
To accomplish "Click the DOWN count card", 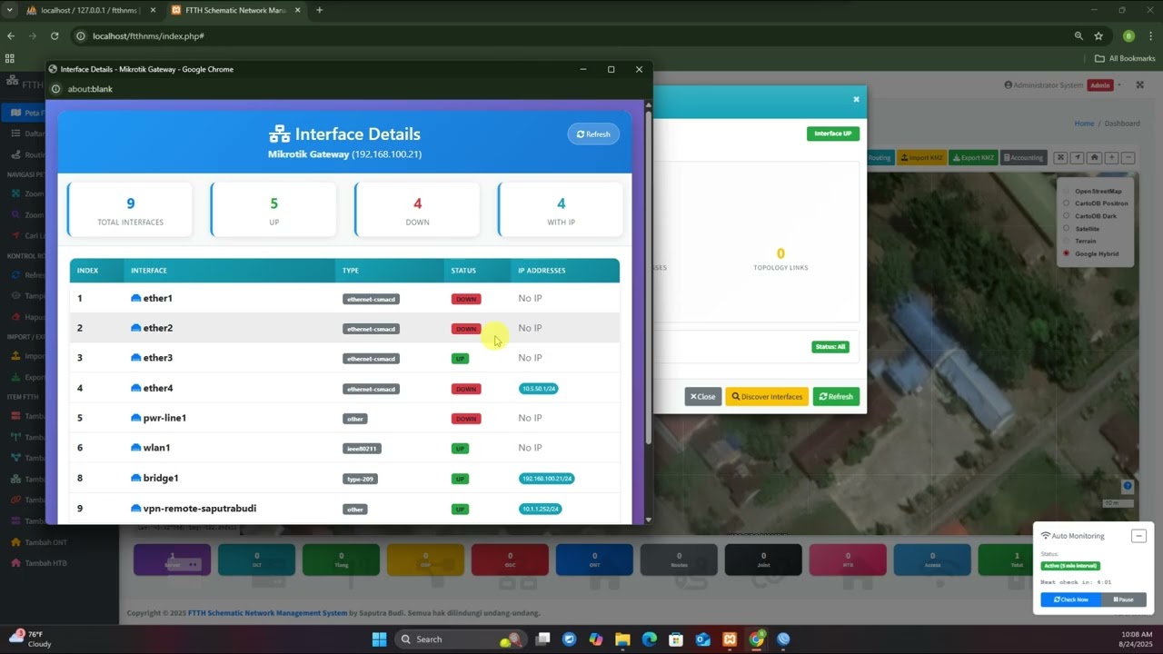I will coord(417,210).
